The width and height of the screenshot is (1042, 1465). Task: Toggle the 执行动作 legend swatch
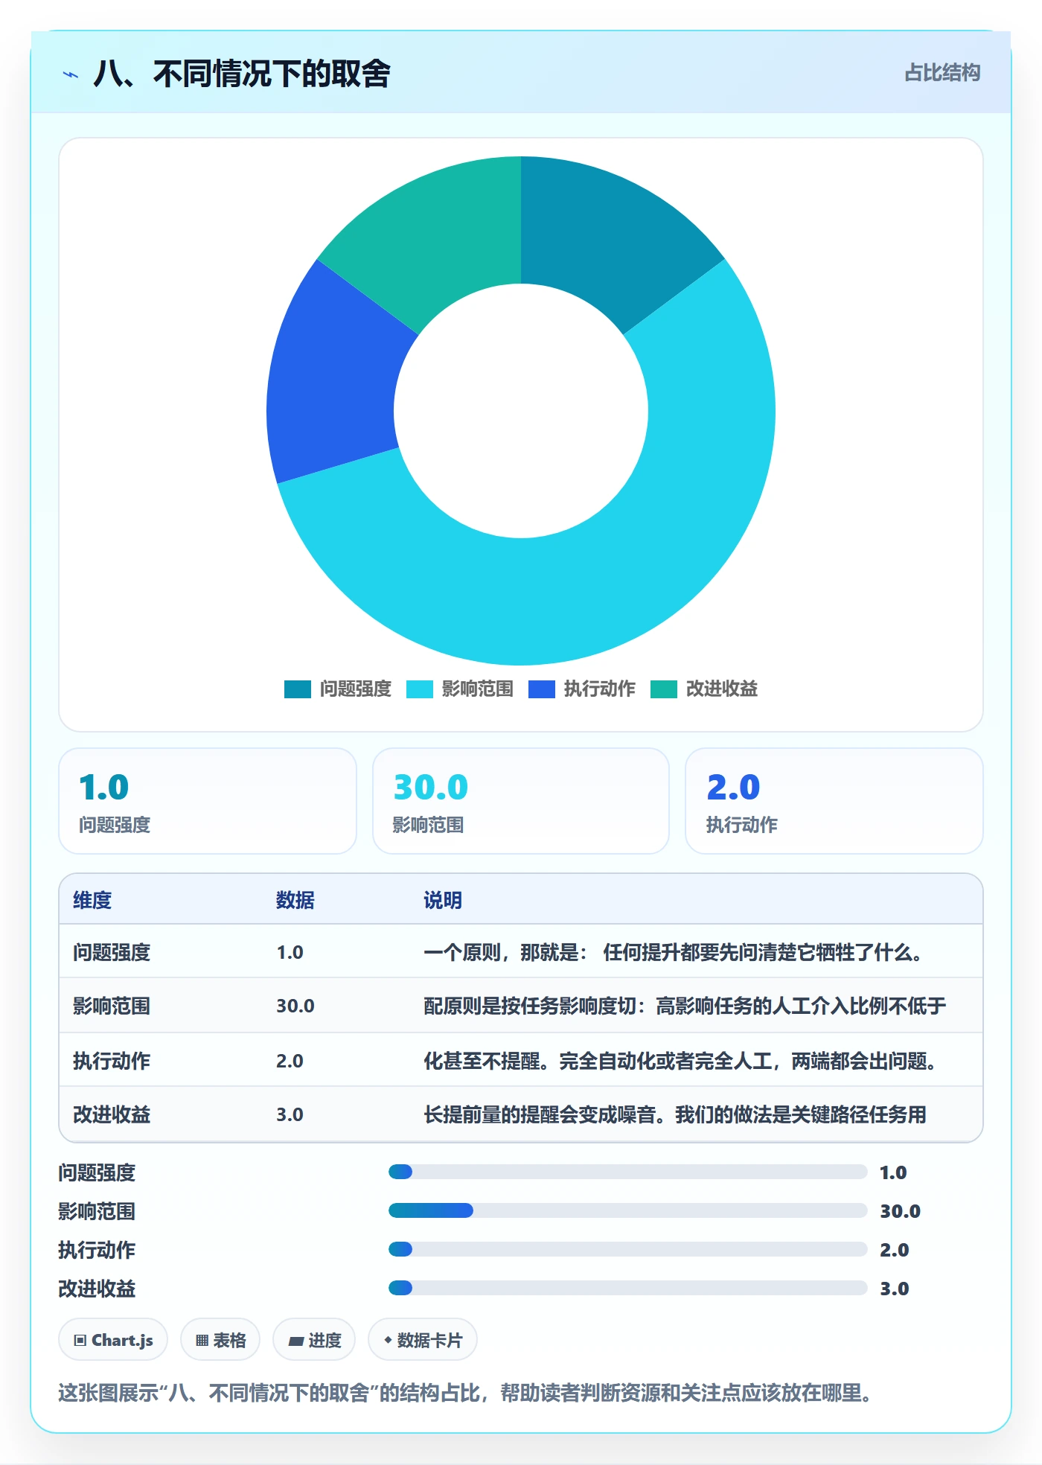[x=542, y=689]
